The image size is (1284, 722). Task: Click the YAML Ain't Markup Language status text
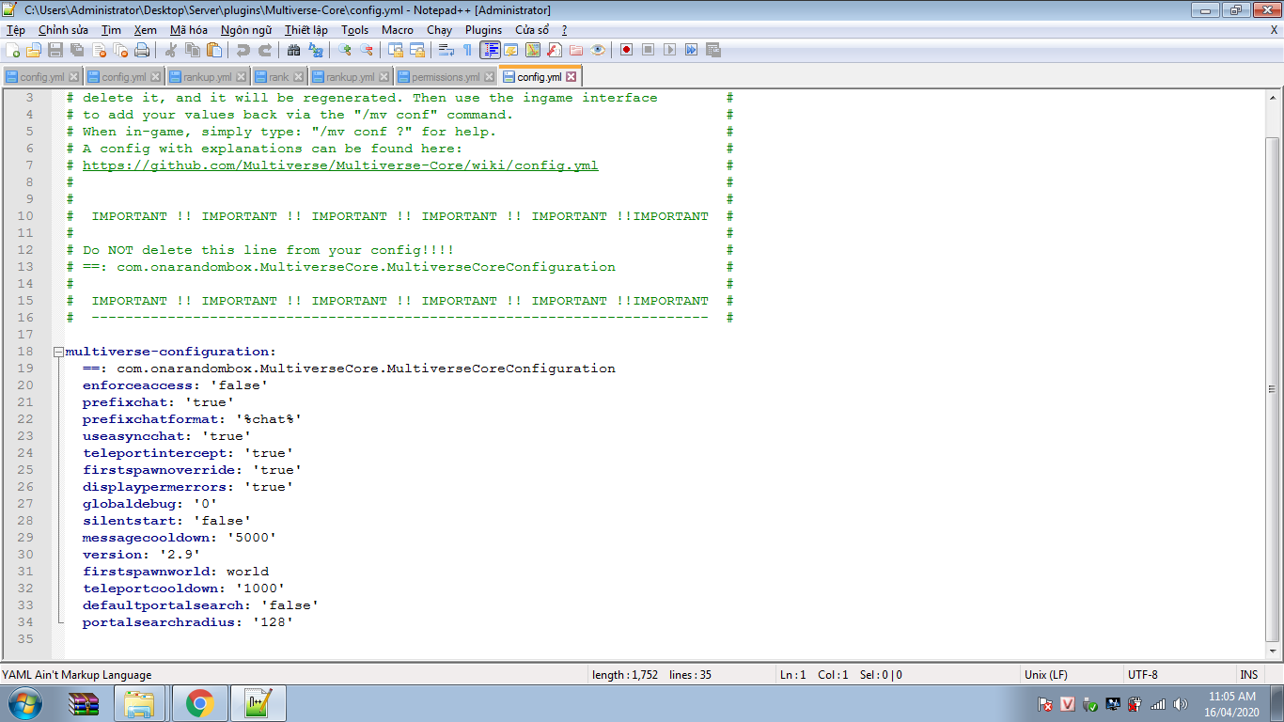(77, 674)
